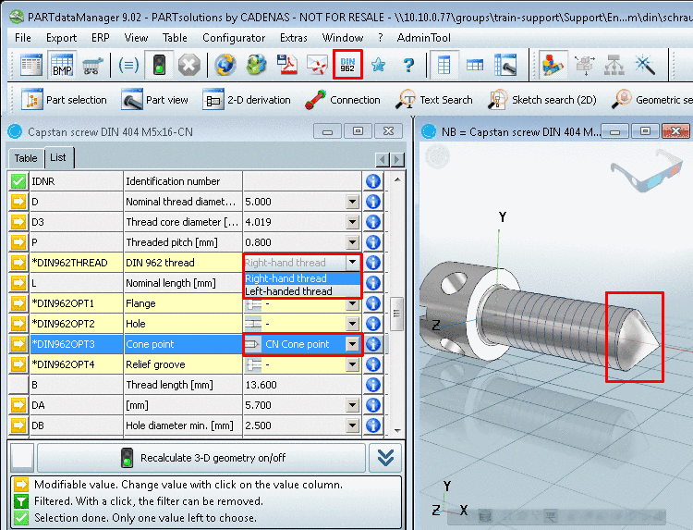Select Left-handed thread from dropdown list
Screen dimensions: 693x530
click(289, 291)
